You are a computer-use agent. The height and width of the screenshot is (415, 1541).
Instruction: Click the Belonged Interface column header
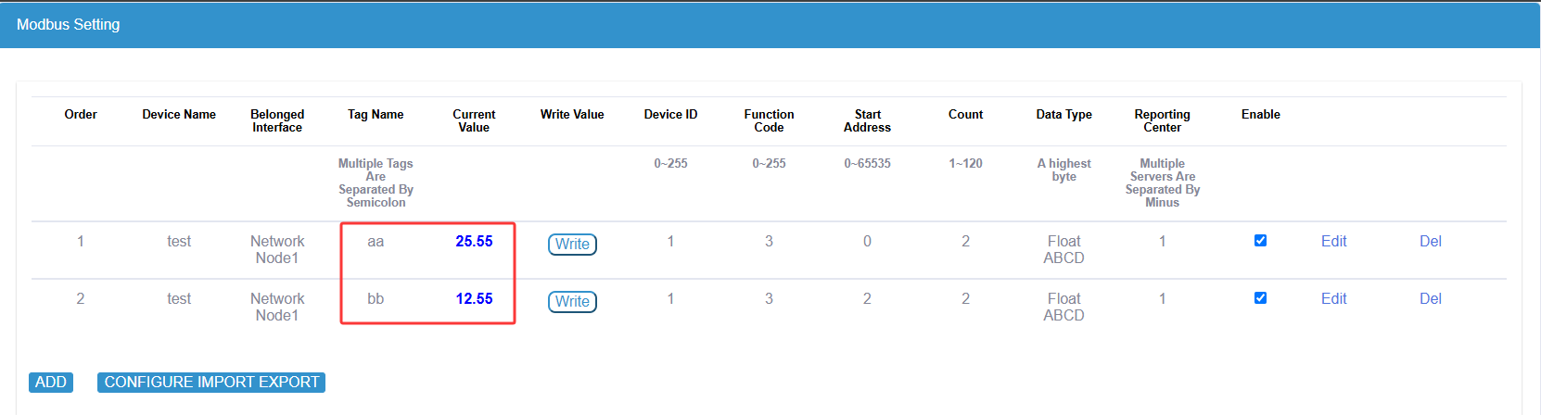click(x=277, y=120)
